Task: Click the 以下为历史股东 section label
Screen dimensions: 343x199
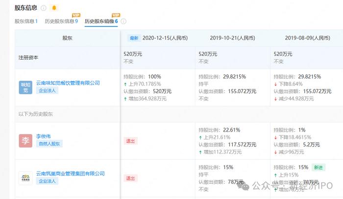Action: point(36,114)
